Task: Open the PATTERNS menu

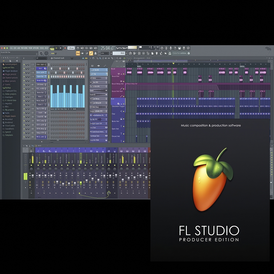Action: [24, 48]
